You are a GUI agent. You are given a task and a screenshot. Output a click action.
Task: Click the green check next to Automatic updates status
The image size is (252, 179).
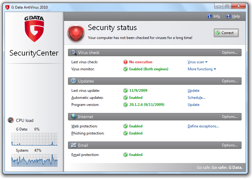pyautogui.click(x=125, y=98)
